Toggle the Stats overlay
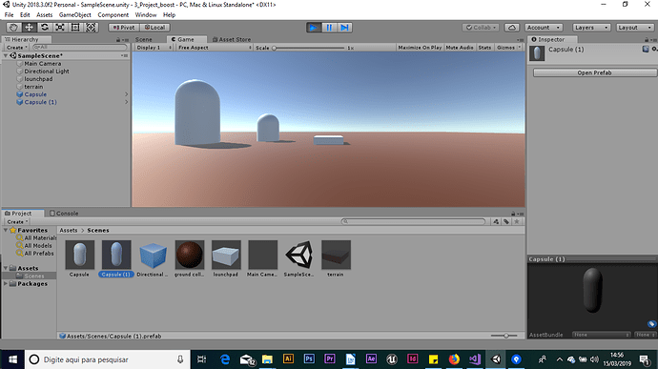This screenshot has height=369, width=658. click(x=484, y=48)
